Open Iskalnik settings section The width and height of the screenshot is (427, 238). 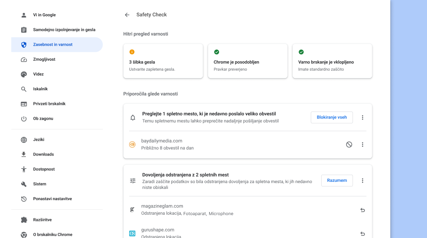(x=57, y=89)
